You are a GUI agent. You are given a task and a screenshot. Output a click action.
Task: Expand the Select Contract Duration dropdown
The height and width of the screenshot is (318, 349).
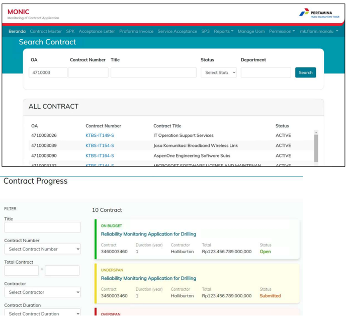(x=42, y=313)
